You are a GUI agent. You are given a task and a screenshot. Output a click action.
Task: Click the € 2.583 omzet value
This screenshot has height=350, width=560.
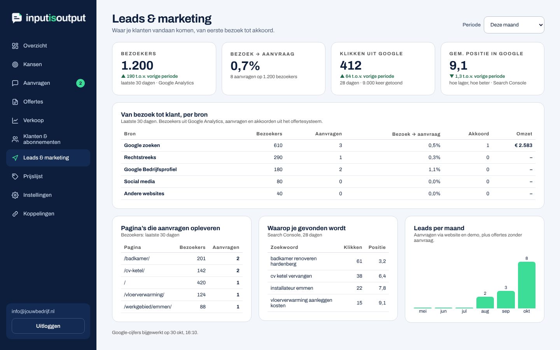523,145
